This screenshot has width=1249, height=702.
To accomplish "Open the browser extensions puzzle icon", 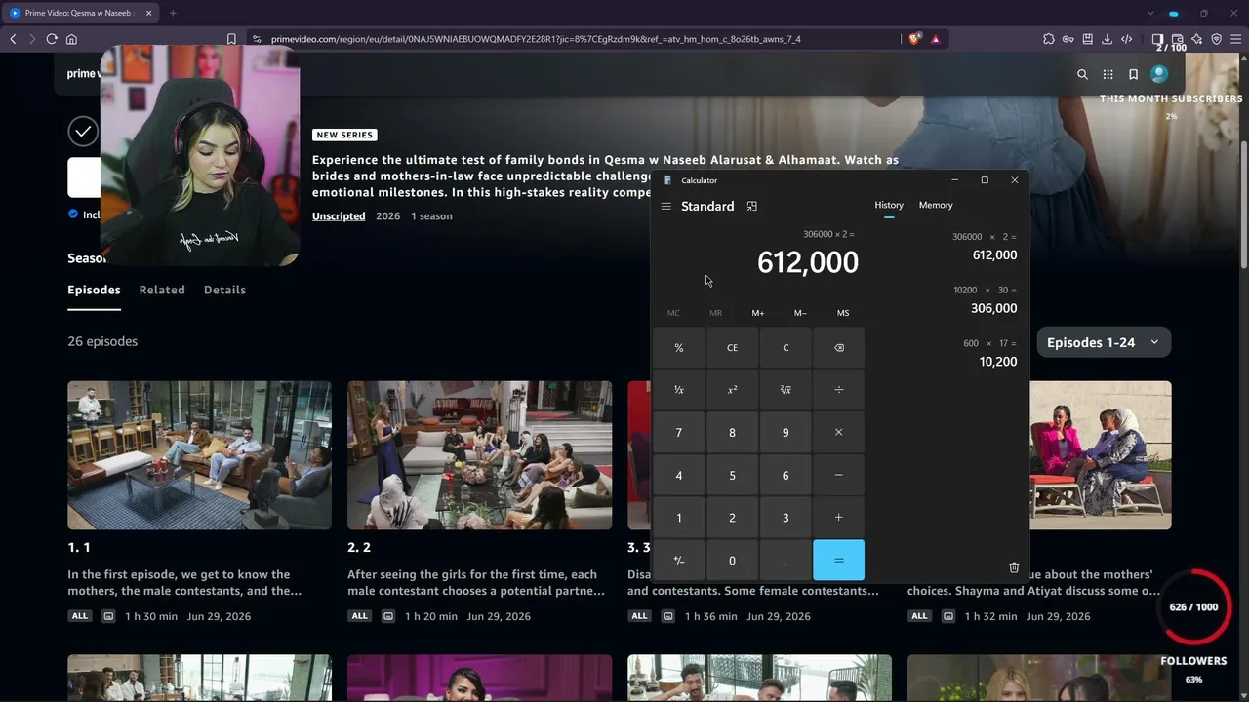I will pyautogui.click(x=1049, y=39).
